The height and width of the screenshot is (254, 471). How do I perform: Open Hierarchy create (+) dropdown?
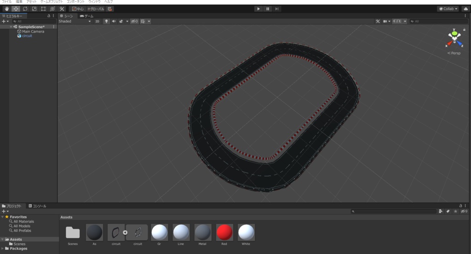(x=5, y=21)
